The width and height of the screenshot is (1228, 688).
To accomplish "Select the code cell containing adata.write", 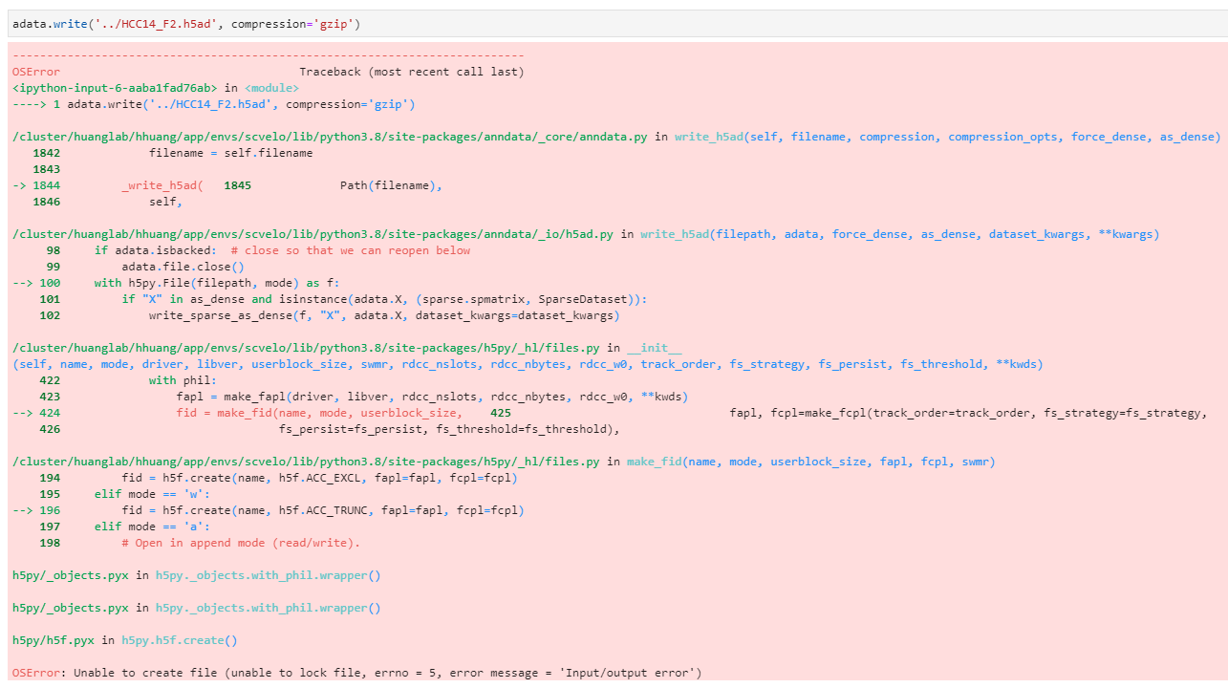I will [x=191, y=23].
